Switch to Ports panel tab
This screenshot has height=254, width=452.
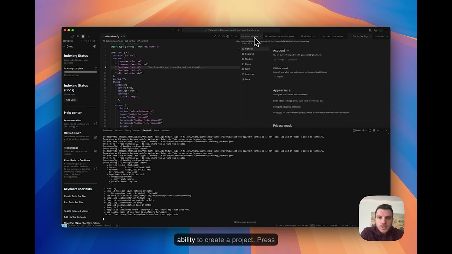click(x=156, y=131)
